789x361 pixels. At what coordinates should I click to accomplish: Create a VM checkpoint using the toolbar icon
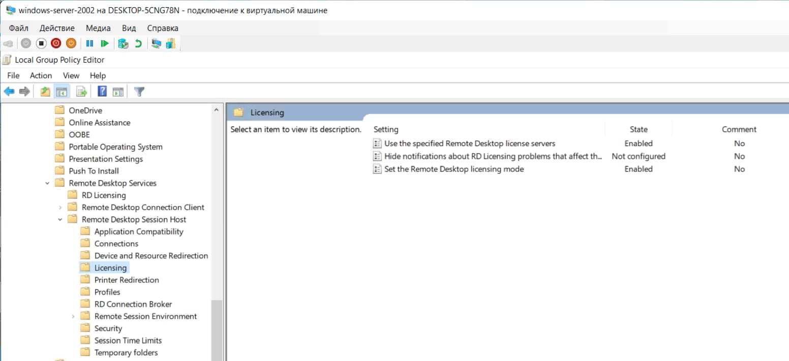(x=123, y=44)
